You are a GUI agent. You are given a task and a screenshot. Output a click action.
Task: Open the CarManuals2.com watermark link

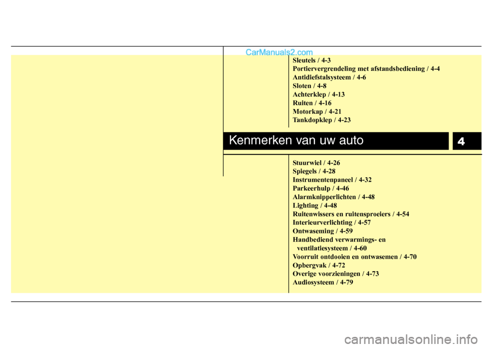tap(279, 53)
